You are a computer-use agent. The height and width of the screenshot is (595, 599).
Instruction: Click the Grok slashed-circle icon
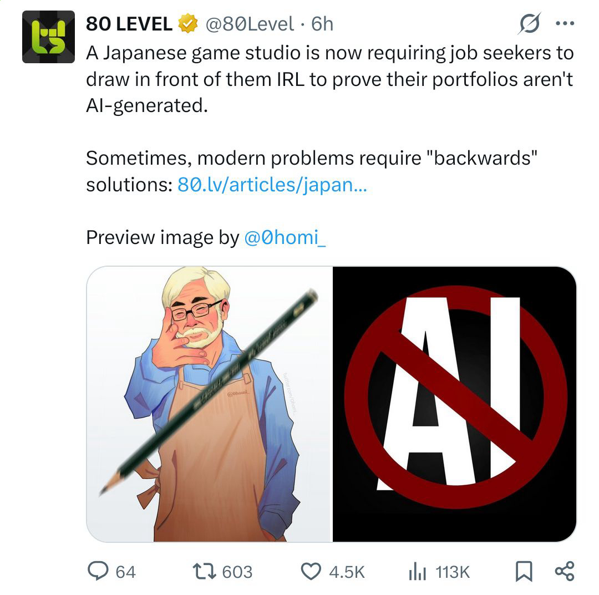530,24
